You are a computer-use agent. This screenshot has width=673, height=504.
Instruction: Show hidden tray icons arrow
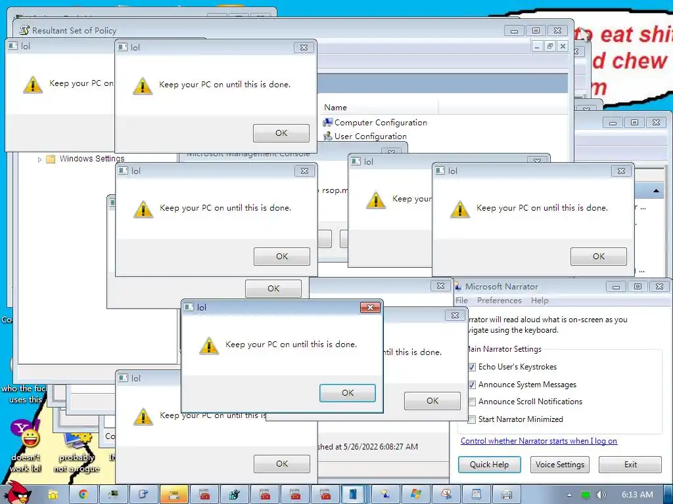[x=569, y=495]
